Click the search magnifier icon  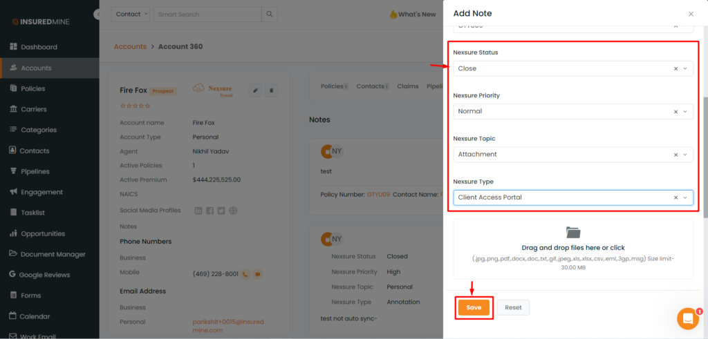tap(270, 14)
